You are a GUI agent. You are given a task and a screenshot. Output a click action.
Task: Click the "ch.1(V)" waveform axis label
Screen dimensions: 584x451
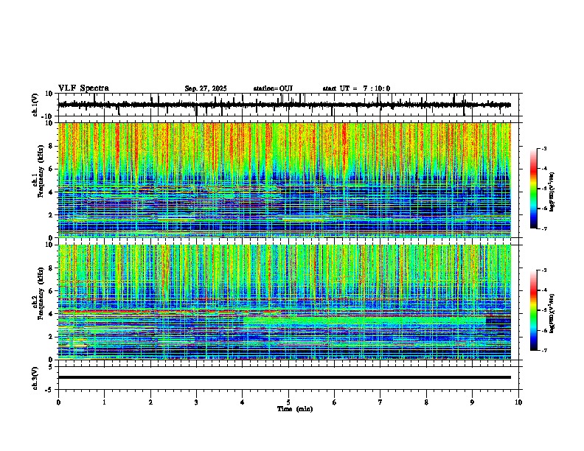coord(35,105)
